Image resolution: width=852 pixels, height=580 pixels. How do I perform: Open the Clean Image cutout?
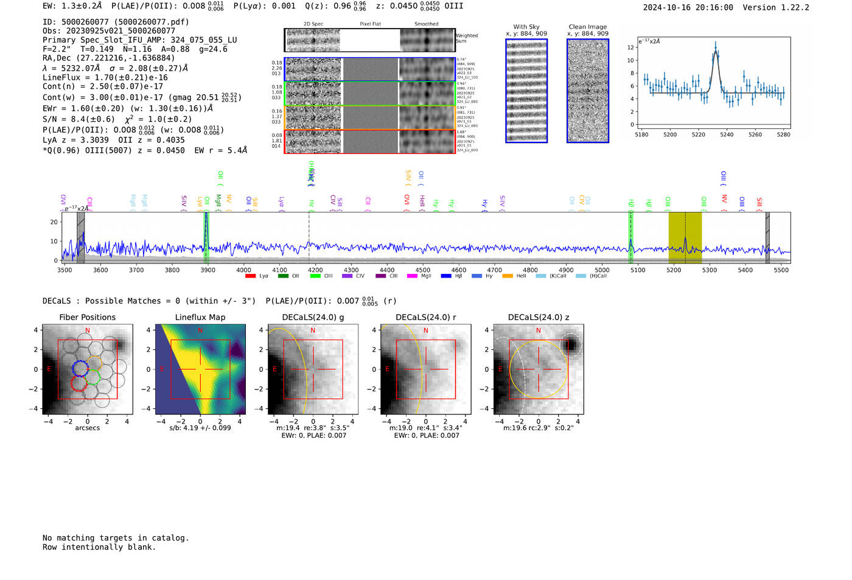(x=588, y=91)
